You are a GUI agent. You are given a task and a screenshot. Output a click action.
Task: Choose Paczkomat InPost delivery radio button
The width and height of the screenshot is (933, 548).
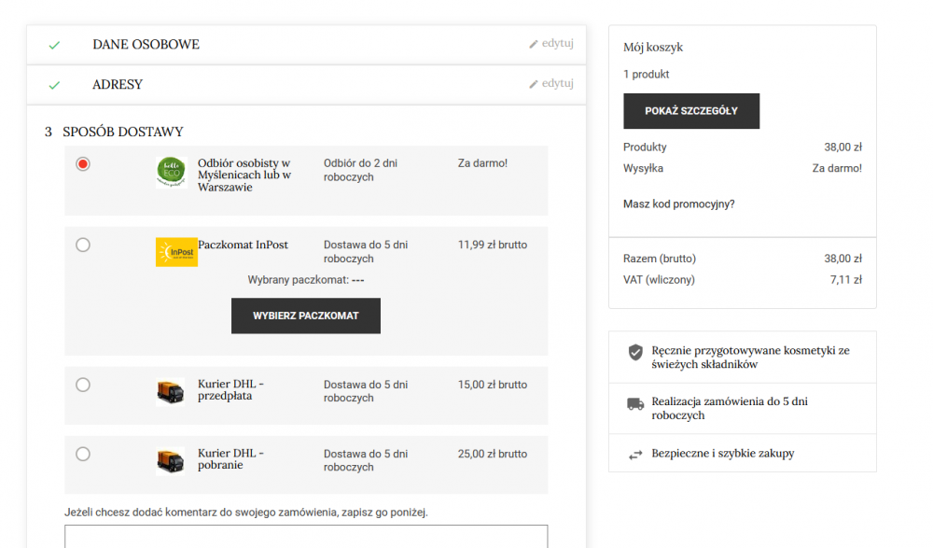pos(83,245)
